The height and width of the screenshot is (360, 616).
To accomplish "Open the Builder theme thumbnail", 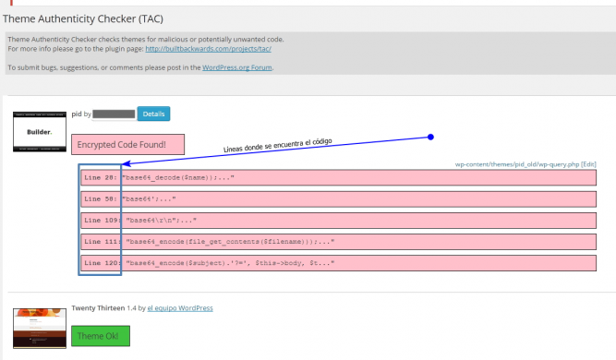I will click(x=40, y=131).
